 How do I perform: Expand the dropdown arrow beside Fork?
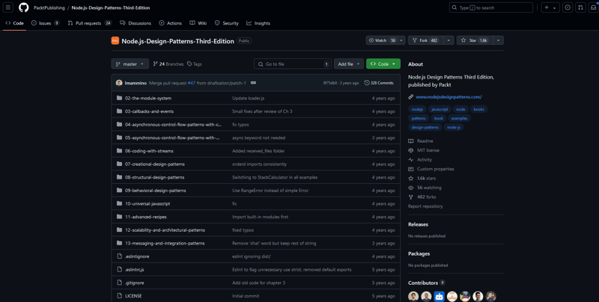coord(449,40)
